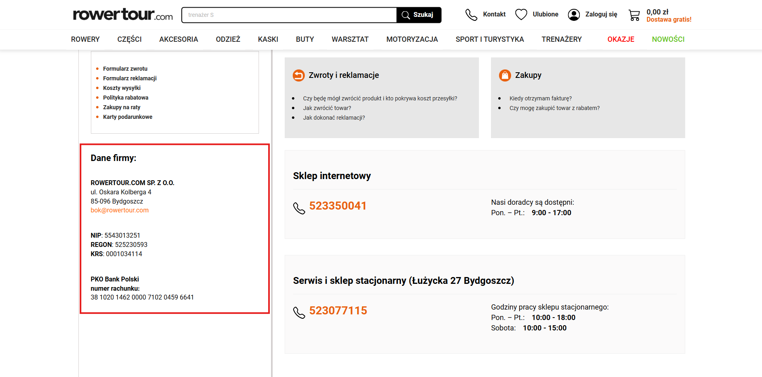Click the bank account number 38 1020 1462
This screenshot has height=377, width=762.
[142, 298]
